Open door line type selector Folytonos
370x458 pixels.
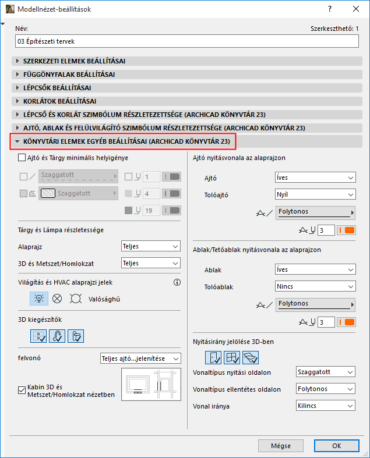(x=315, y=212)
